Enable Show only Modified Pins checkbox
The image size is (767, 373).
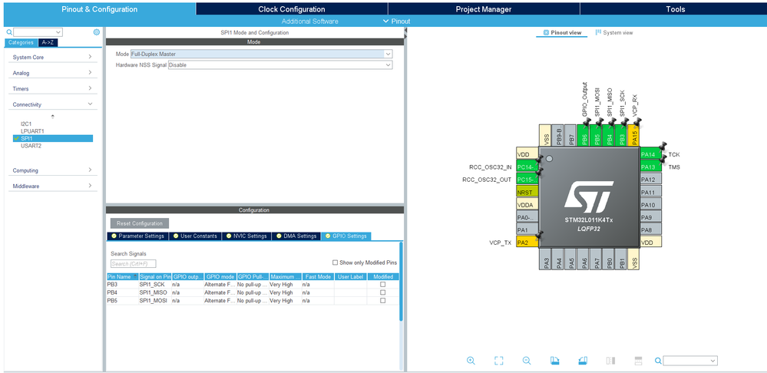click(x=335, y=262)
